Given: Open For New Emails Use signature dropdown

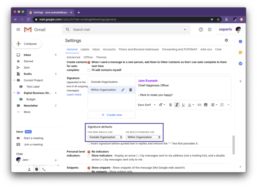Looking at the screenshot, I should (x=105, y=137).
